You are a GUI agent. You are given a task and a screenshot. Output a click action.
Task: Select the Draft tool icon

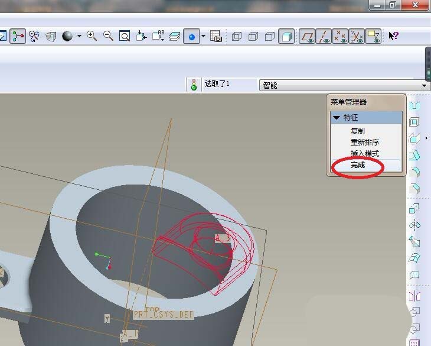[414, 155]
